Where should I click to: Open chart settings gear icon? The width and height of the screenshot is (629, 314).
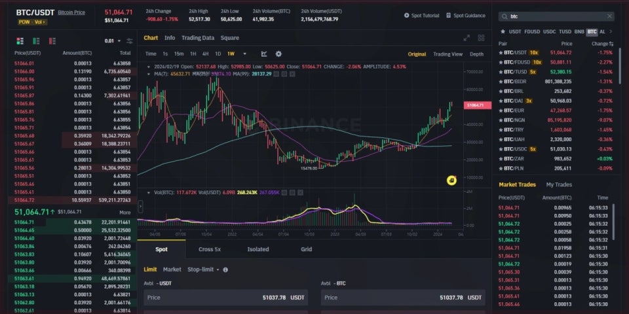(278, 54)
